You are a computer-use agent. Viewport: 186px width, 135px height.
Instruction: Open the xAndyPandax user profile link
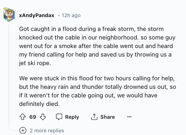coord(37,15)
